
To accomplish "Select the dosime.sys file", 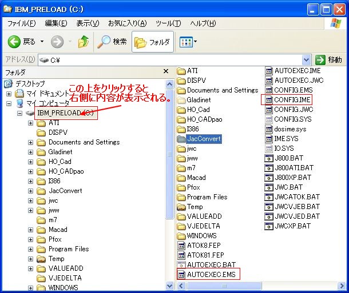I will (x=290, y=129).
